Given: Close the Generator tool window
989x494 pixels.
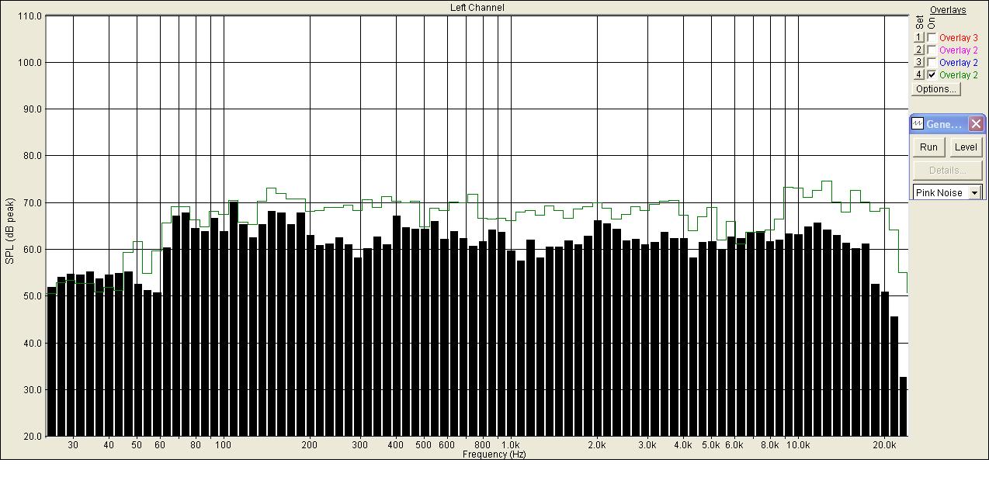Looking at the screenshot, I should [976, 124].
